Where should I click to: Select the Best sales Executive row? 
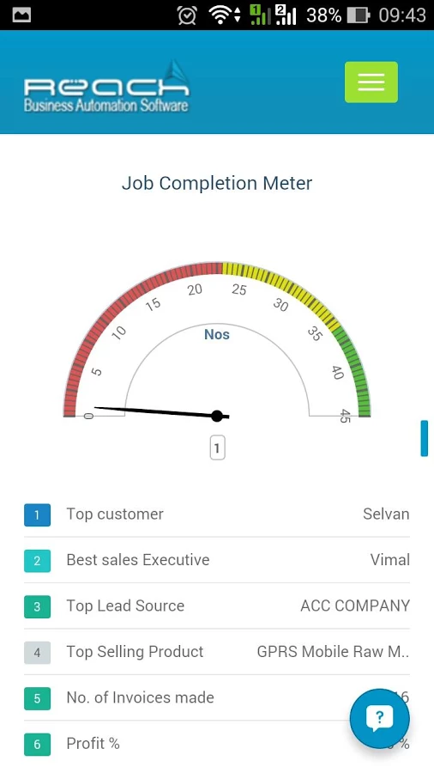click(x=217, y=560)
